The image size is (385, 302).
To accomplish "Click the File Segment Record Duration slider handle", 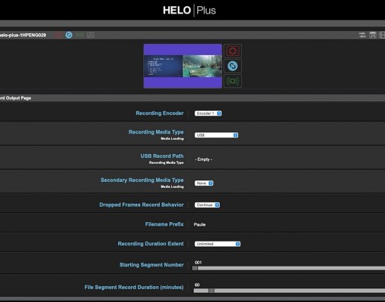I will point(211,291).
